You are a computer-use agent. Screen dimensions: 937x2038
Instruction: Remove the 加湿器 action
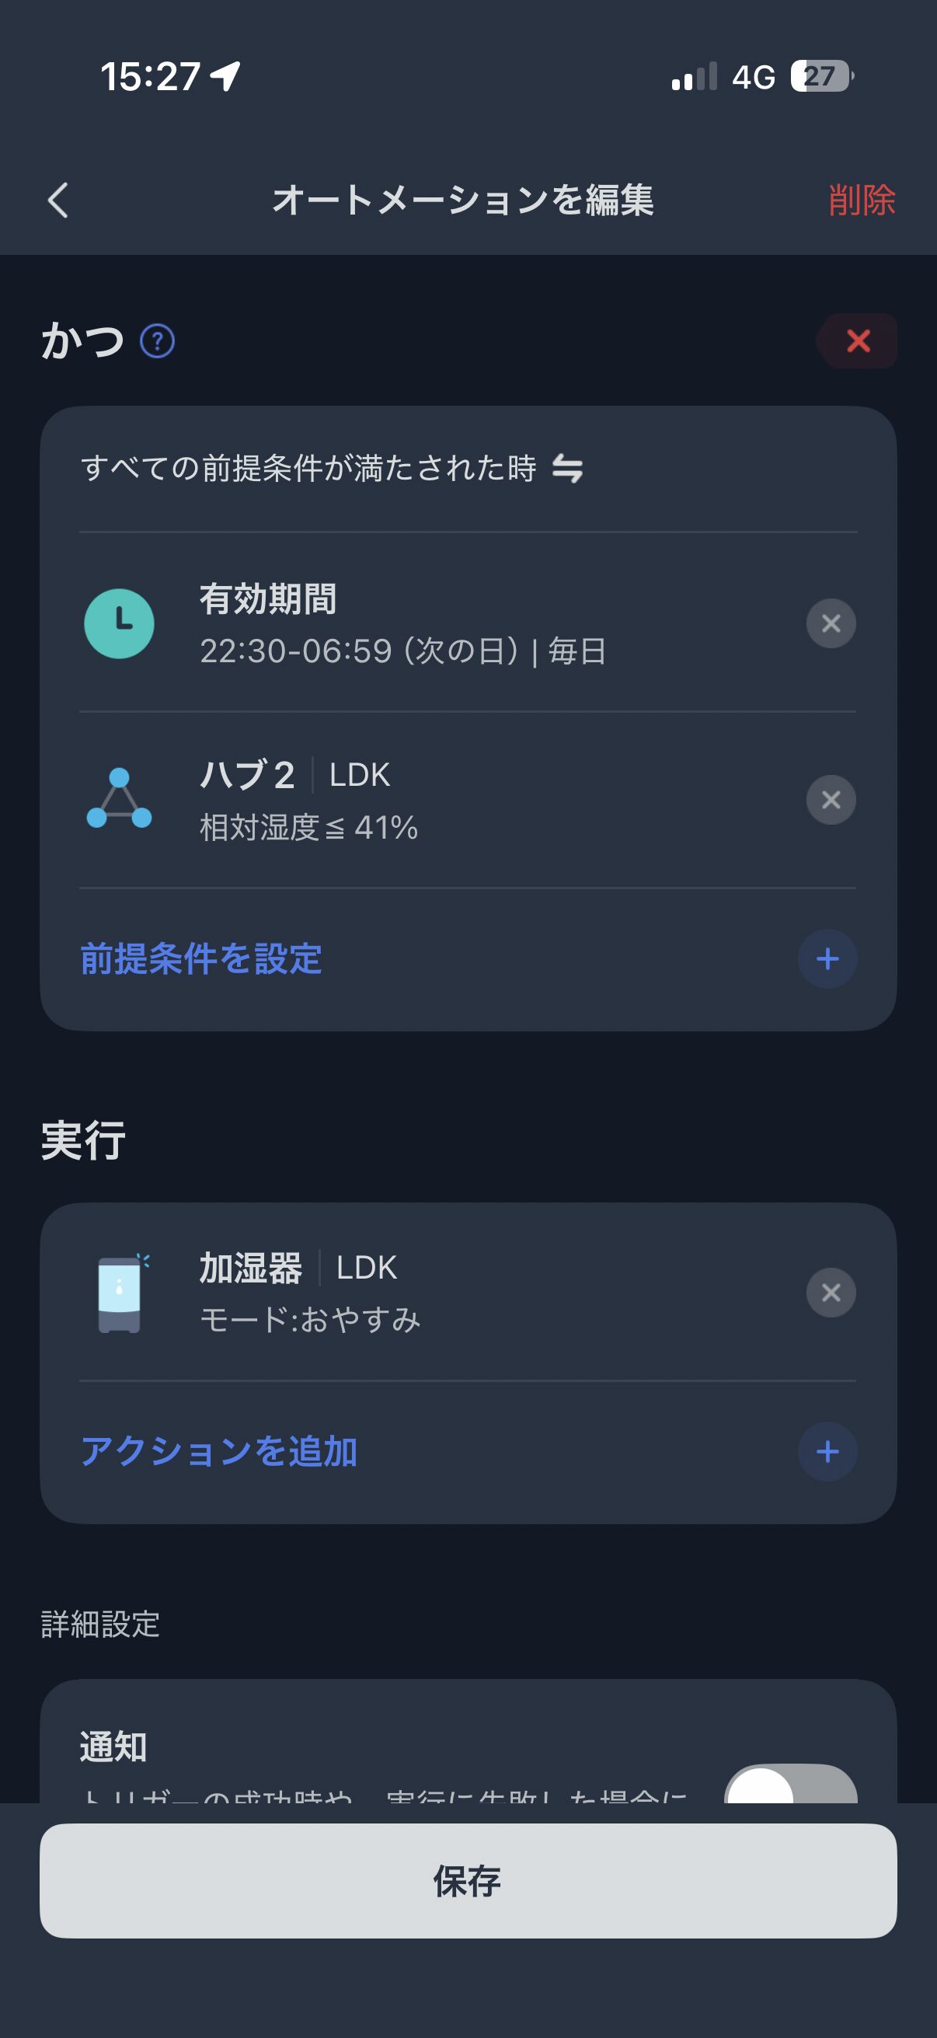(x=831, y=1293)
